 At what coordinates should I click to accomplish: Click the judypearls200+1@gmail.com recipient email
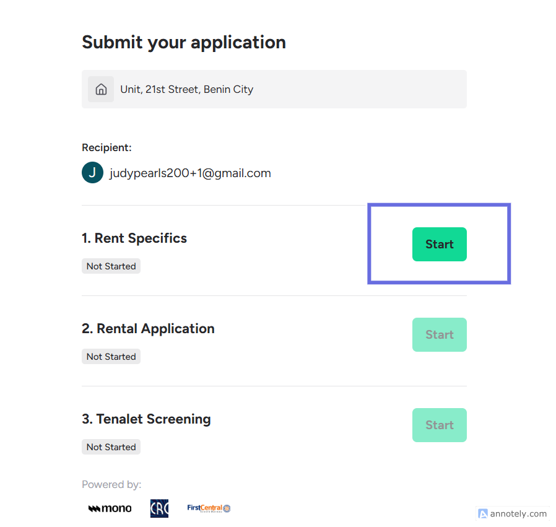point(190,173)
